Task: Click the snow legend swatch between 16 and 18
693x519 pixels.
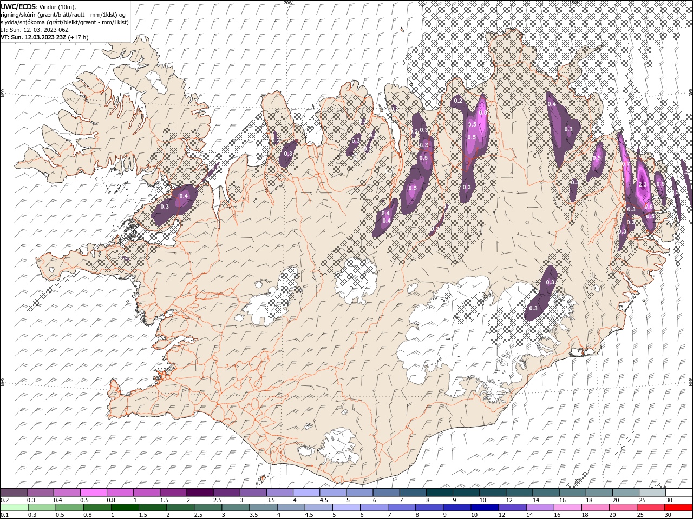Action: coord(572,492)
